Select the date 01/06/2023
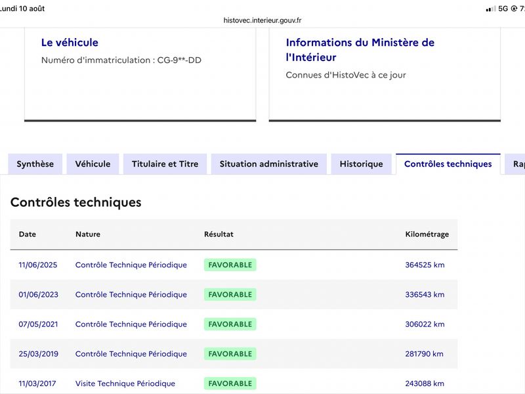Image resolution: width=525 pixels, height=394 pixels. 39,294
